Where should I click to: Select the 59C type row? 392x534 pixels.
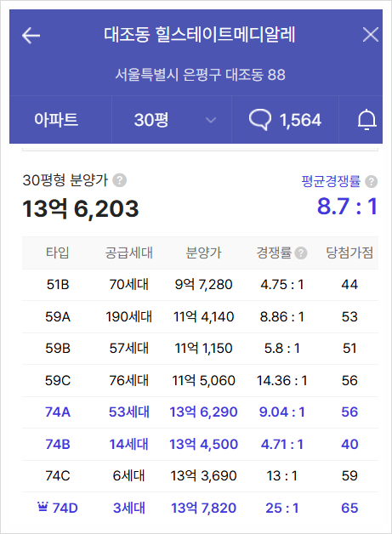tap(201, 380)
